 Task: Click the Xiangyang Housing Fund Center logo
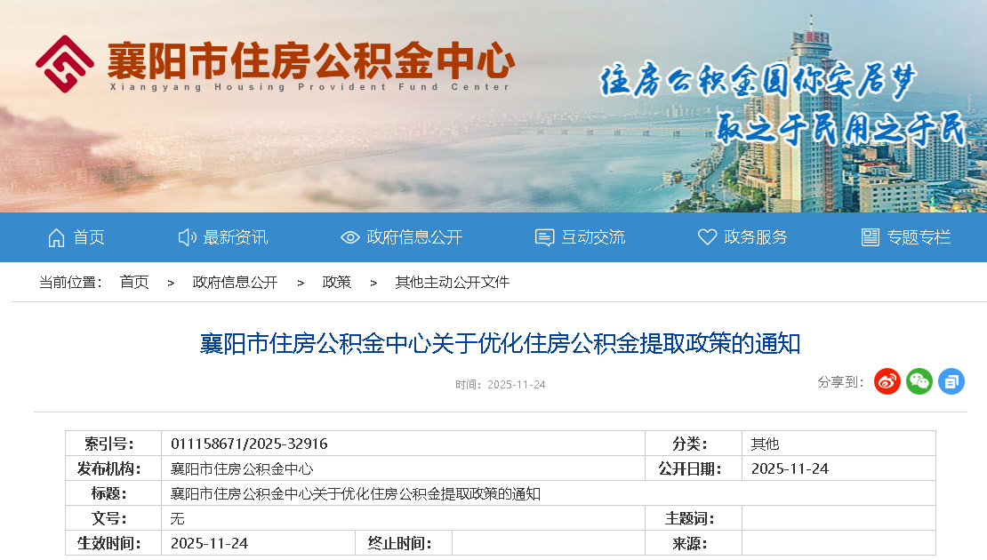click(x=65, y=63)
